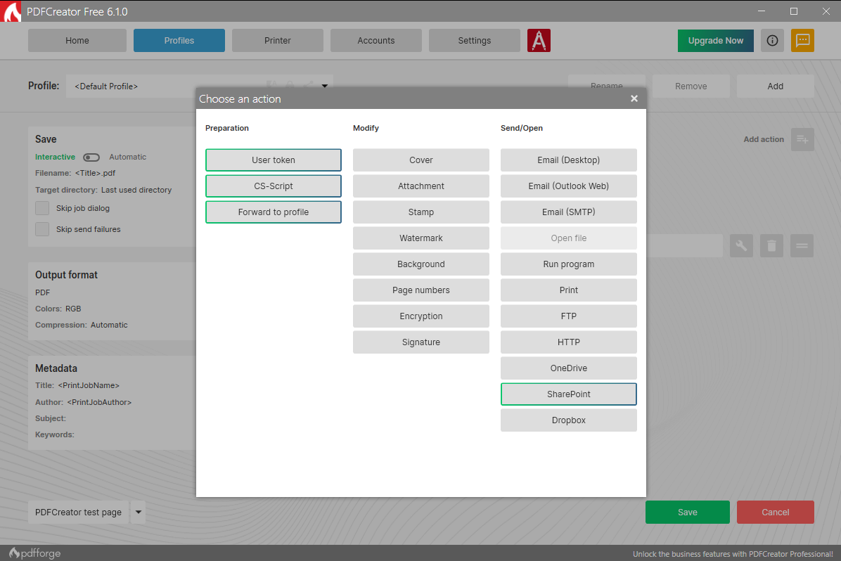Click the trash delete action icon
This screenshot has height=561, width=841.
tap(771, 245)
